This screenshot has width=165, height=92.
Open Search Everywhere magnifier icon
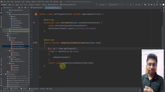tap(161, 5)
